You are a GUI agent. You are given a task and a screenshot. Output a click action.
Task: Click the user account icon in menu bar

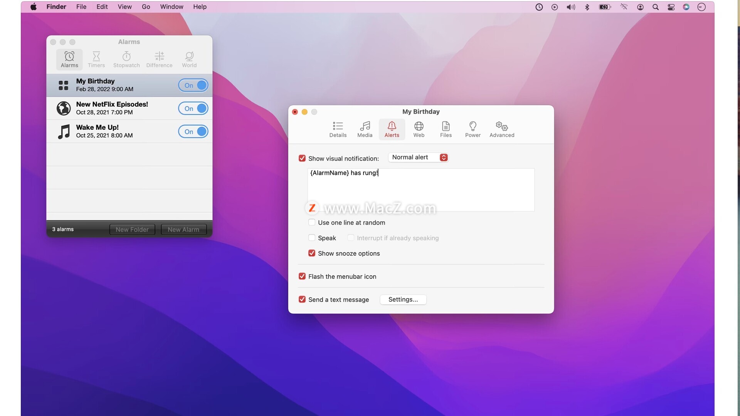coord(640,7)
